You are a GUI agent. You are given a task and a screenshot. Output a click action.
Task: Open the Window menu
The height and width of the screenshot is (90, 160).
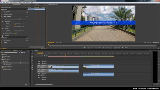28,3
